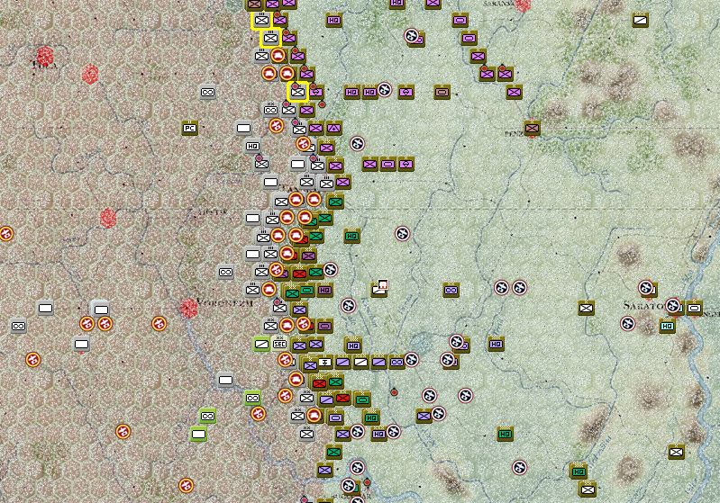This screenshot has width=720, height=503.
Task: Select lavender HQ flanked by two aircraft icons
Action: pos(378,434)
